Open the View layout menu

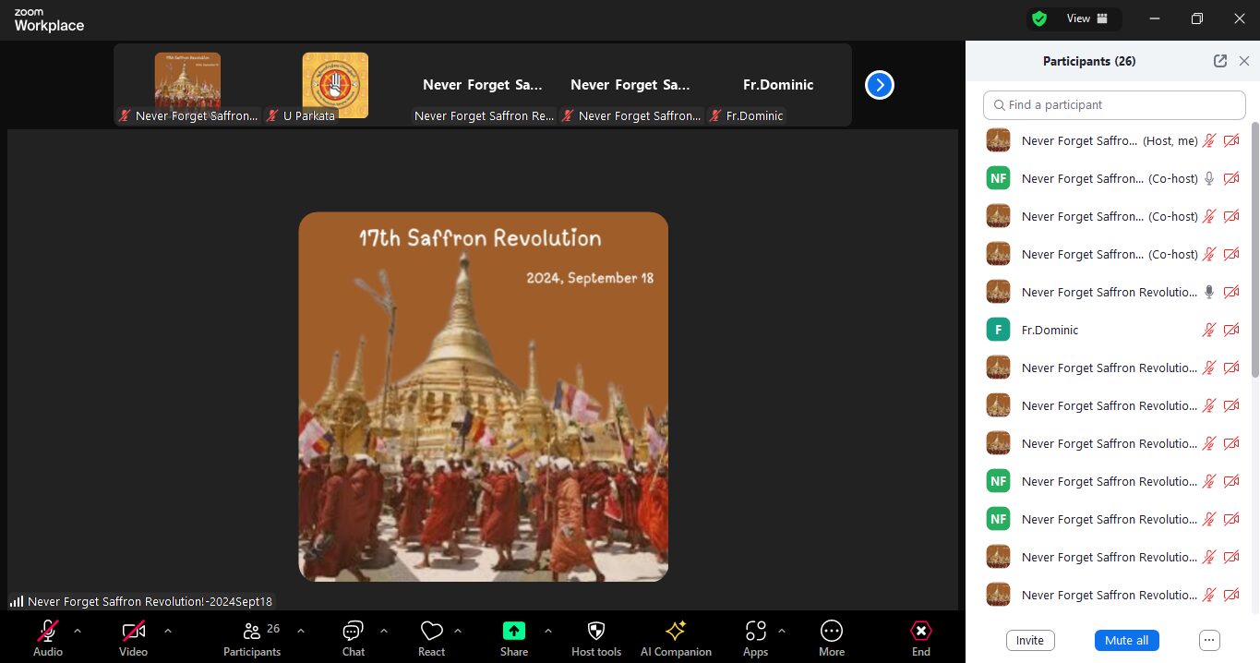[1086, 18]
